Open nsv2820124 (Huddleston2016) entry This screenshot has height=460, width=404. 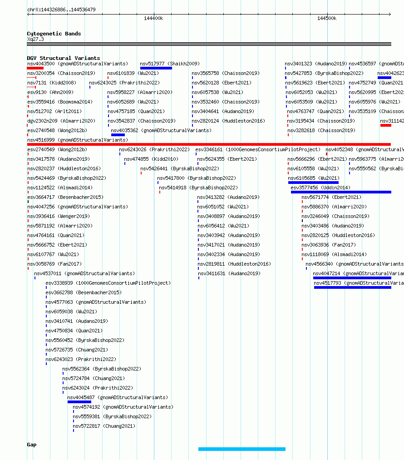pos(228,121)
